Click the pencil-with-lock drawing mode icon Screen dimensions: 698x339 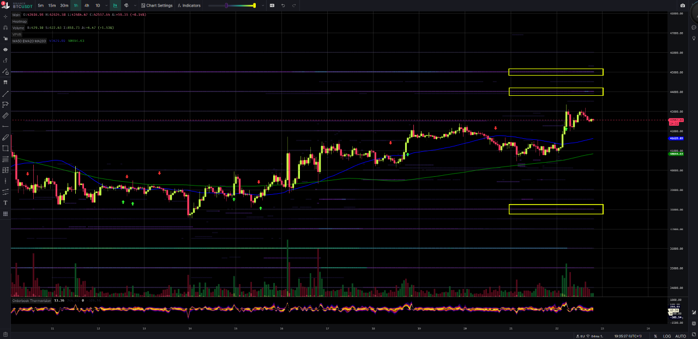(5, 71)
